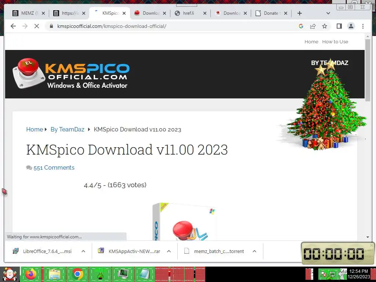
Task: Open the 551 Comments link
Action: (x=54, y=167)
